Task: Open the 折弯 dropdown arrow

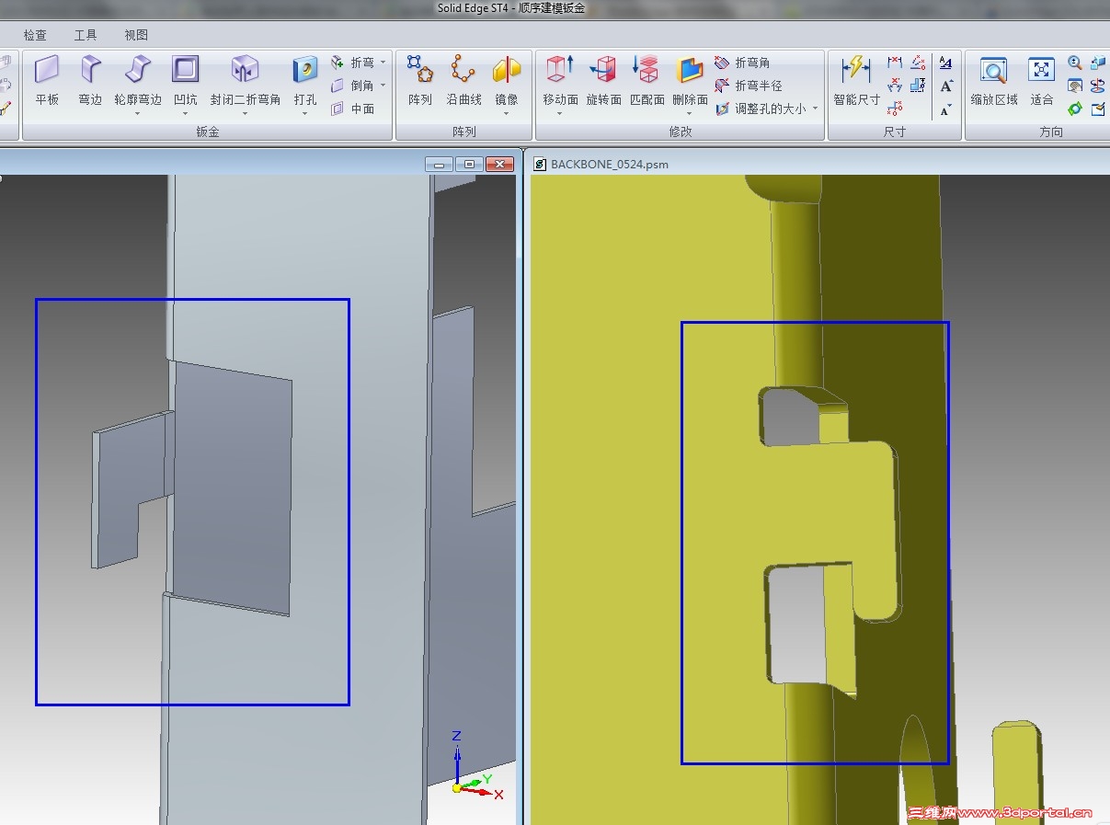Action: [383, 63]
